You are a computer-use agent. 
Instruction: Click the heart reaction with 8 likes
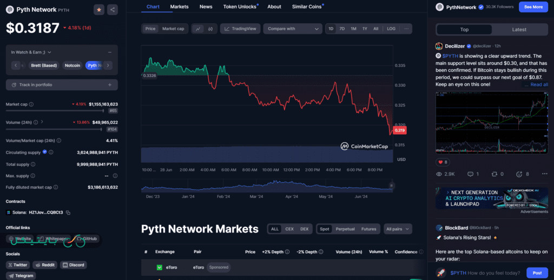443,162
